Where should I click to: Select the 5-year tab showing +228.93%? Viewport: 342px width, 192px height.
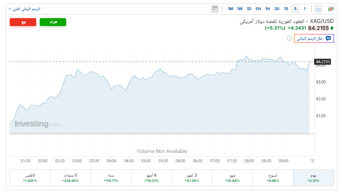tap(71, 178)
